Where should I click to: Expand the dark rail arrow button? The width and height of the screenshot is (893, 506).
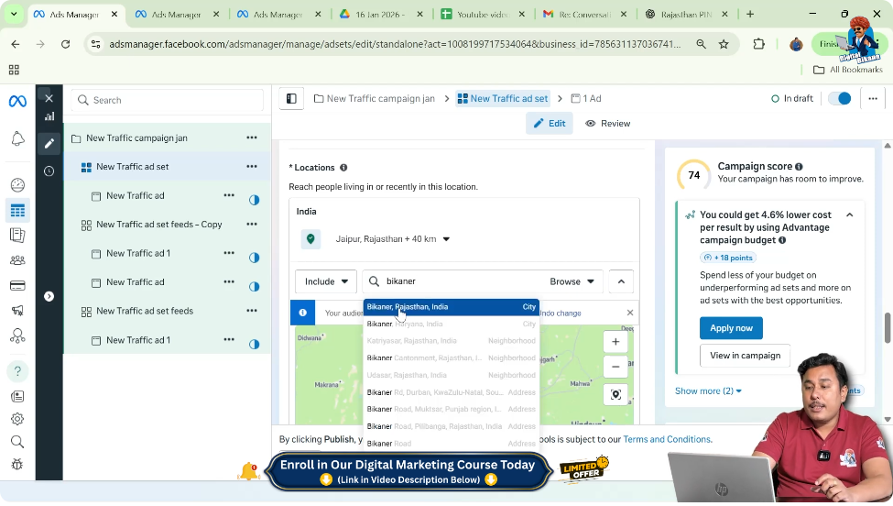pyautogui.click(x=49, y=296)
